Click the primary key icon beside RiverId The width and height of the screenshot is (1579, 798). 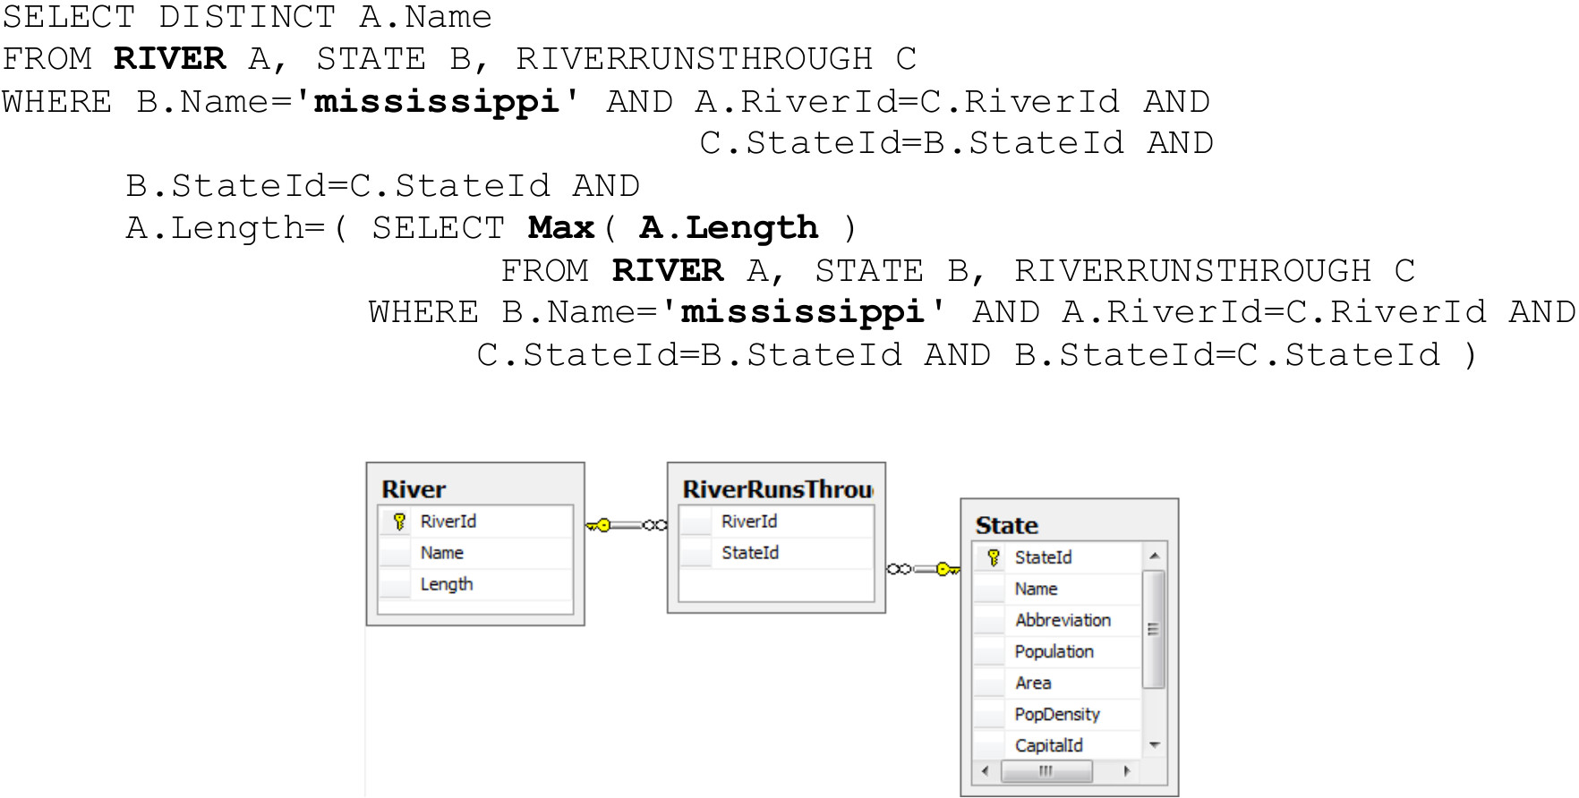399,522
